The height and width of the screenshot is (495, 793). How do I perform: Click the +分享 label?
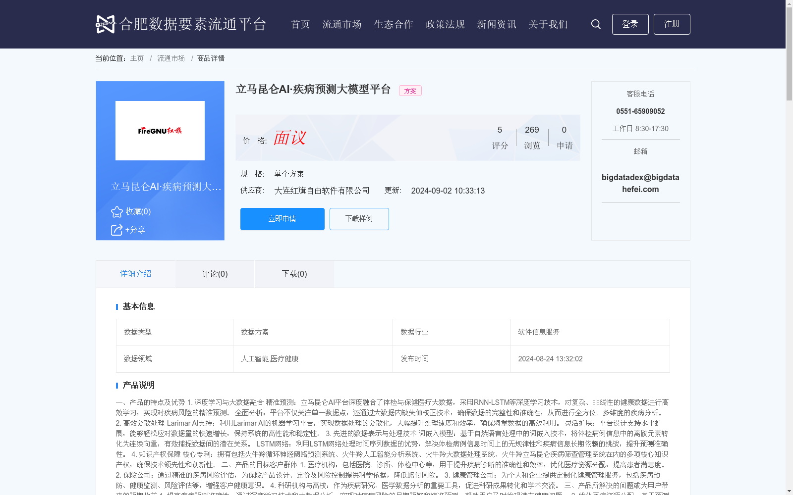click(x=135, y=230)
